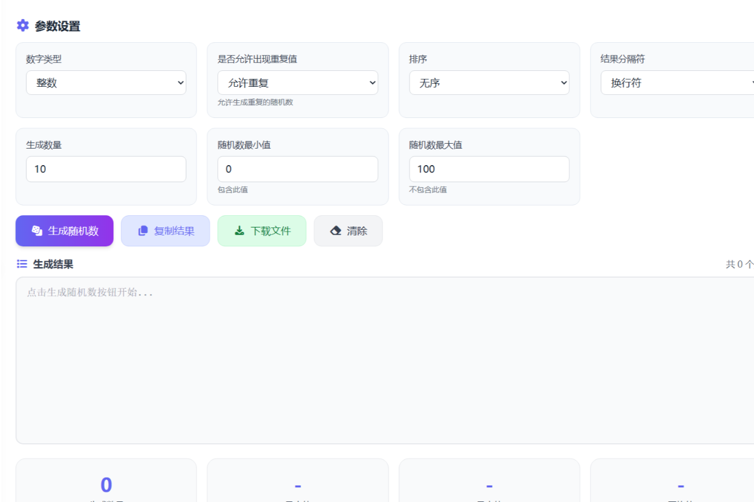Image resolution: width=754 pixels, height=502 pixels.
Task: Click the 下载文件 button label
Action: click(271, 231)
